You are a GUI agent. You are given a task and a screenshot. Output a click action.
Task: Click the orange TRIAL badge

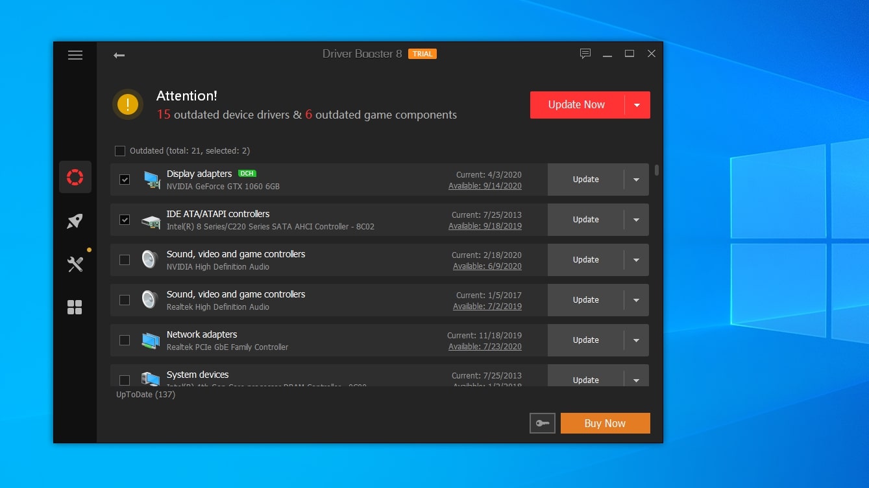point(422,54)
